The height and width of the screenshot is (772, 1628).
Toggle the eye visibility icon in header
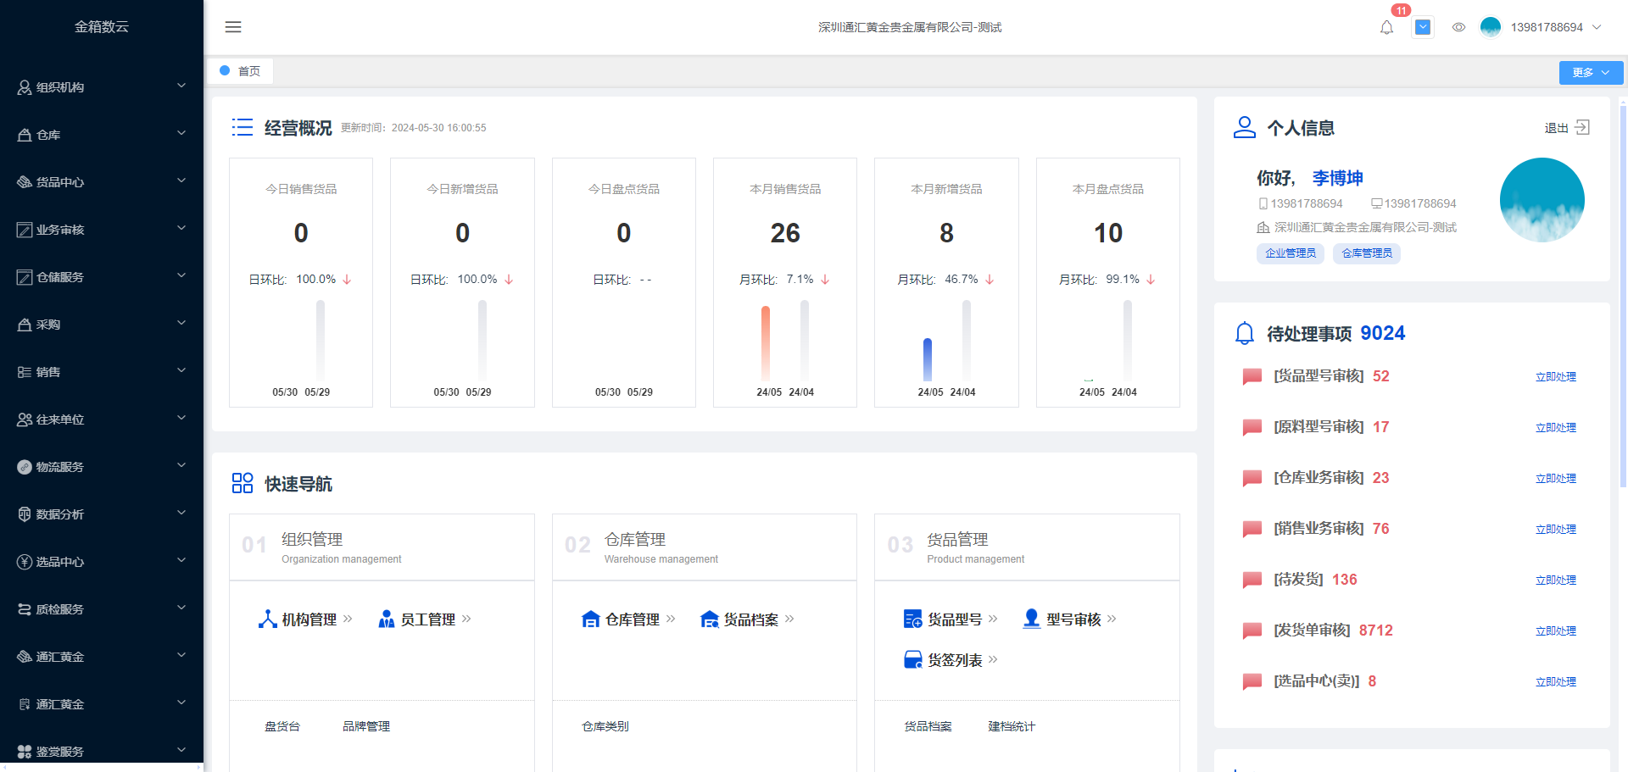1458,27
